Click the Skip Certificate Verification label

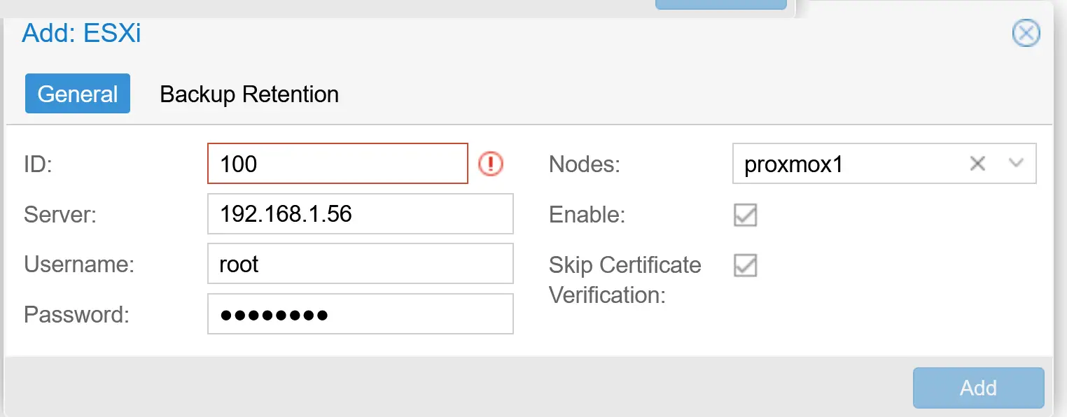click(x=625, y=280)
